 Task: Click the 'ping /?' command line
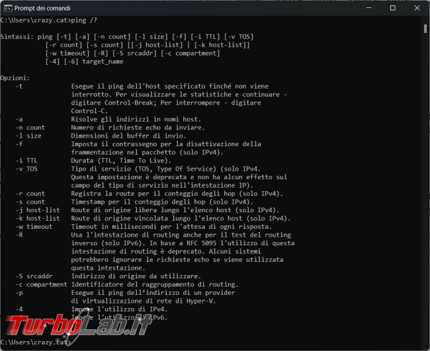click(49, 20)
